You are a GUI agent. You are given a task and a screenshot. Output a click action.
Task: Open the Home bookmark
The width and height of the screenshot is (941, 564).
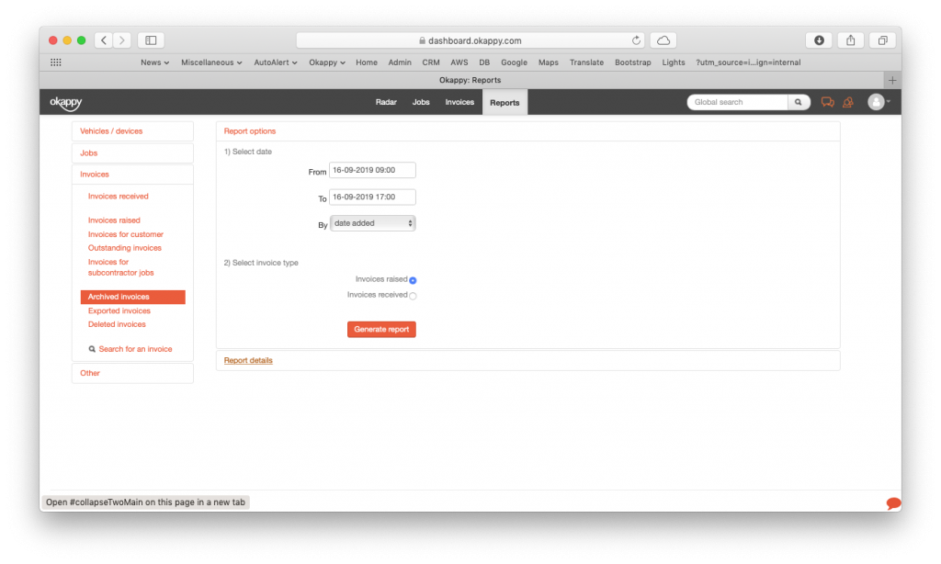pos(367,62)
